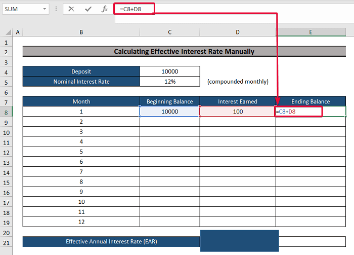Select month 12 cell
Image resolution: width=354 pixels, height=255 pixels.
(81, 222)
